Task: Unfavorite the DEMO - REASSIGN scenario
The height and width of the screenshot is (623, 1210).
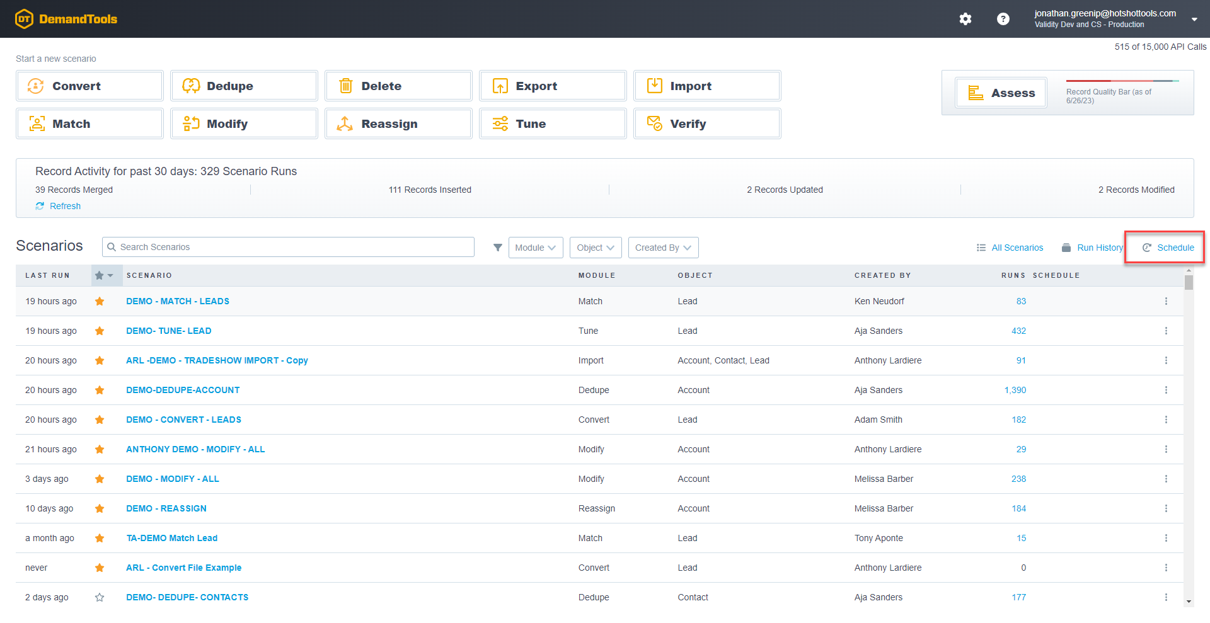Action: click(x=99, y=508)
